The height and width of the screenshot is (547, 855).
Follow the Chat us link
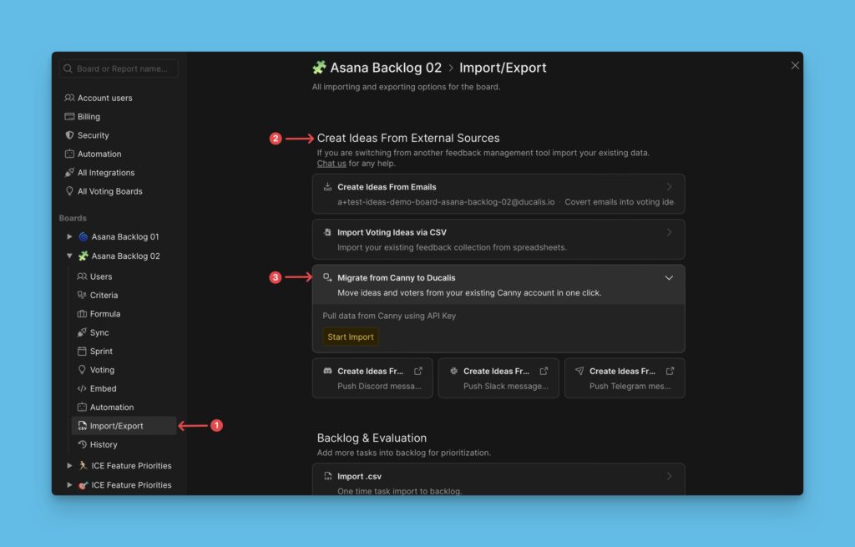click(331, 164)
